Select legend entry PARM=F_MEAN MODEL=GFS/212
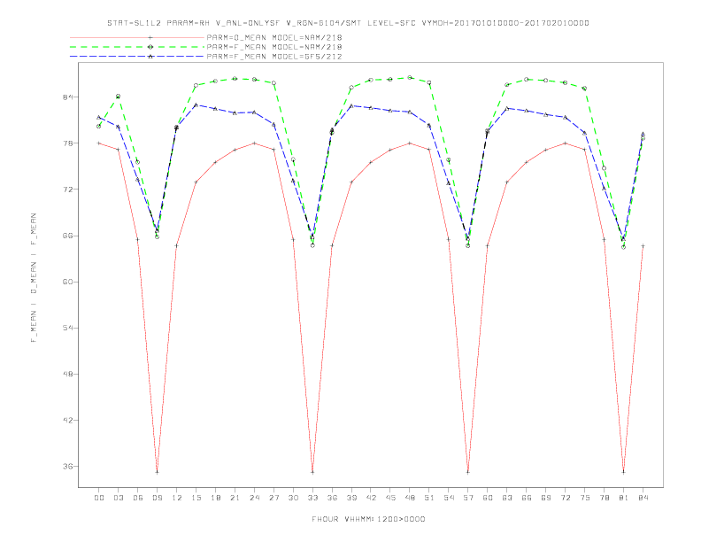Image resolution: width=701 pixels, height=542 pixels. point(274,57)
